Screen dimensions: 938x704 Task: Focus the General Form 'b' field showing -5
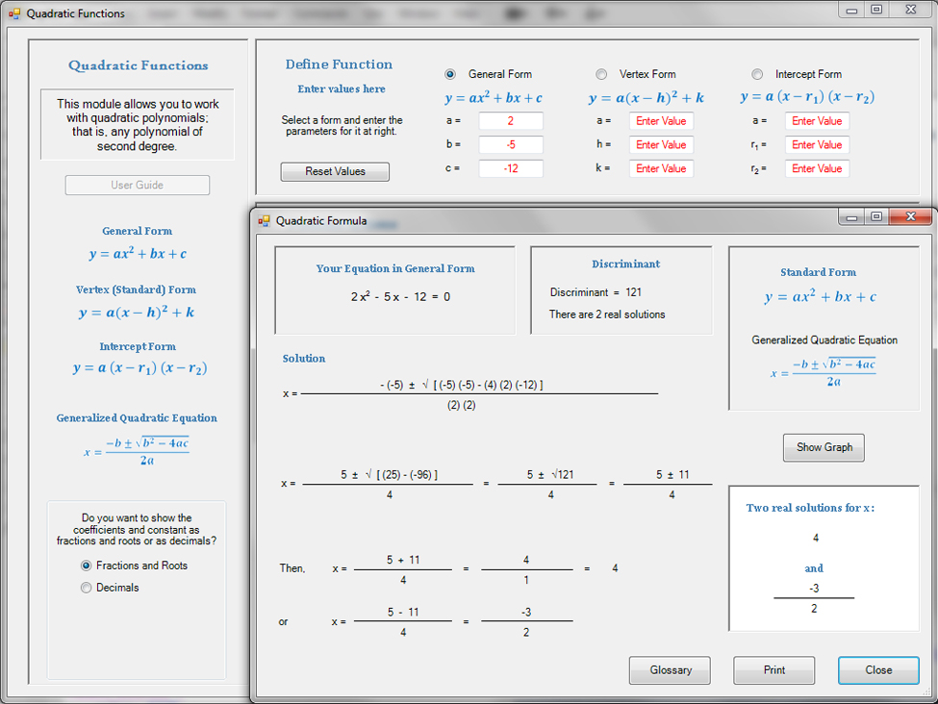coord(511,145)
